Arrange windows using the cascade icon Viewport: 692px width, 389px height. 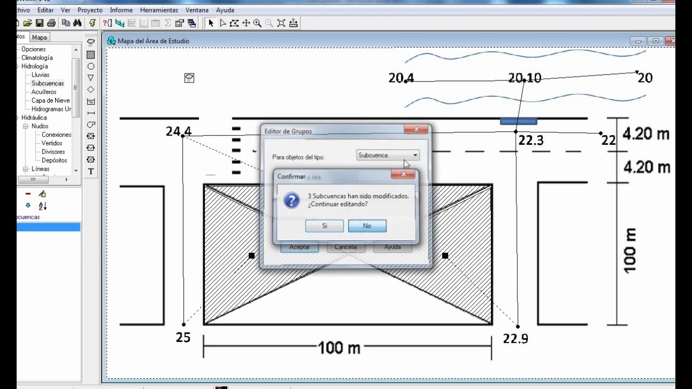[191, 23]
